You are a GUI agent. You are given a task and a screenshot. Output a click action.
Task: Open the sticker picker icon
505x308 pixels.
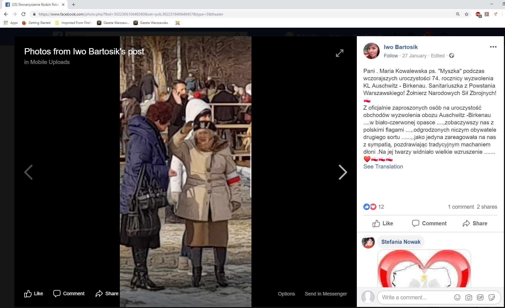click(x=491, y=297)
